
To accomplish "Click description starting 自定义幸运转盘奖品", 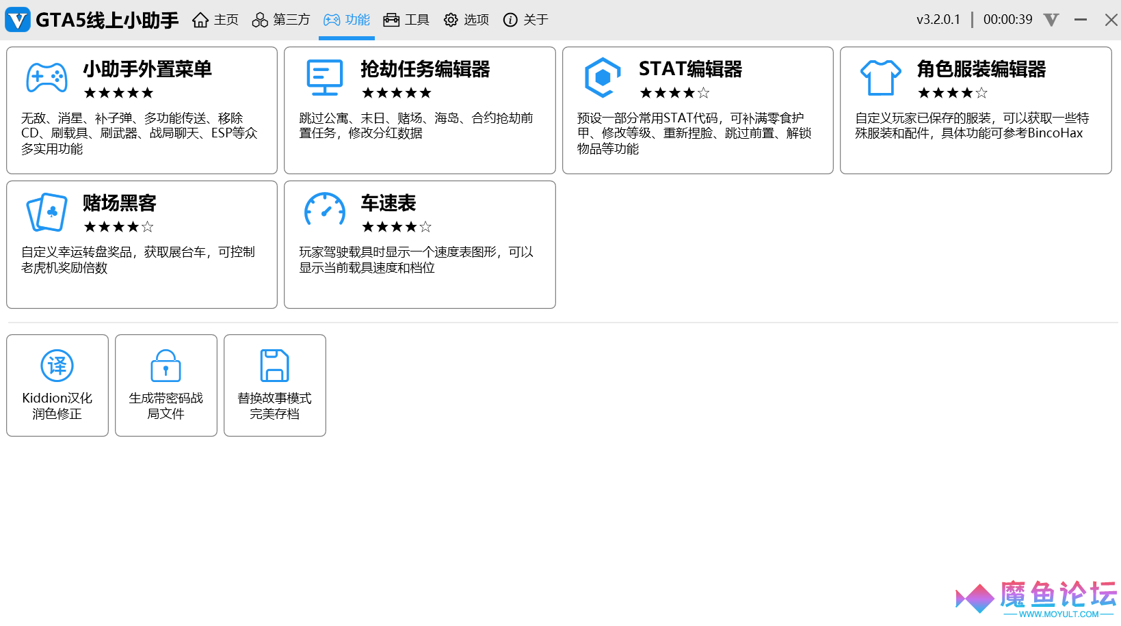I will click(x=138, y=260).
